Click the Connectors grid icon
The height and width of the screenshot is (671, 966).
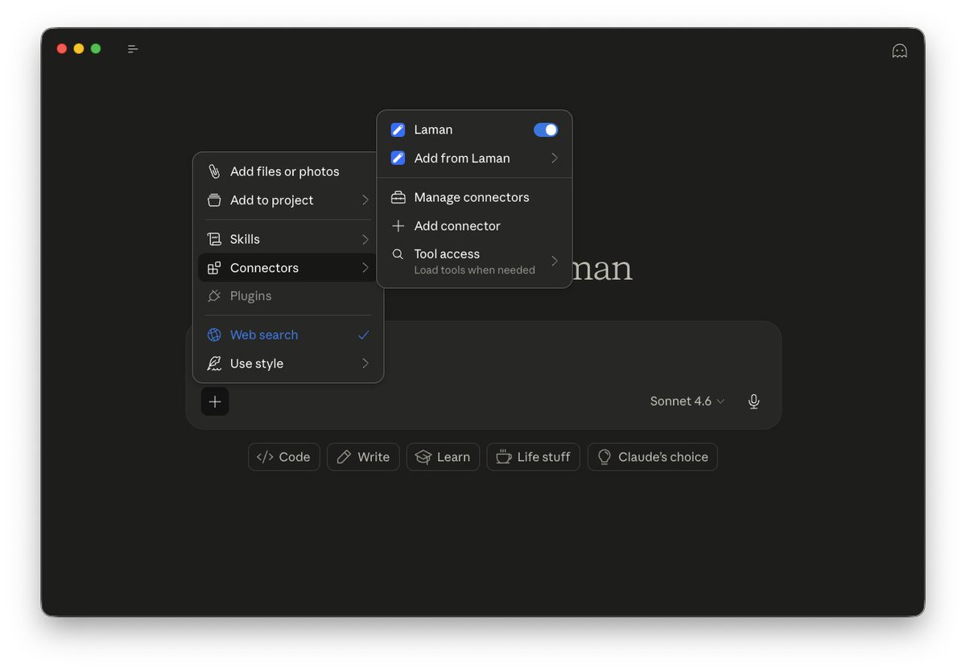pyautogui.click(x=214, y=268)
